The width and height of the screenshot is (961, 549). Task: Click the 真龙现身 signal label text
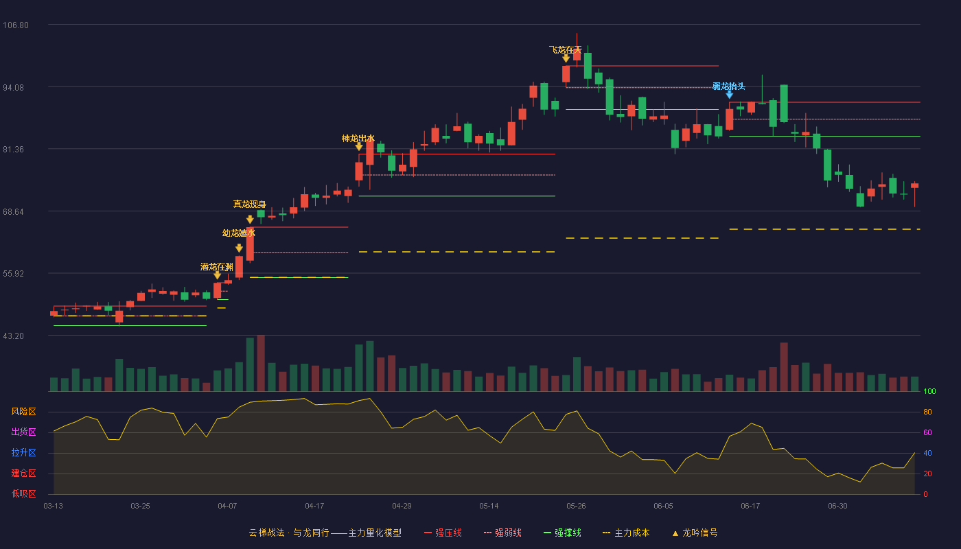point(250,204)
